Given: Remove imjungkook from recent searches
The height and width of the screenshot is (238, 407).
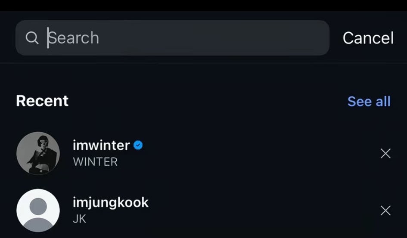Looking at the screenshot, I should coord(385,210).
